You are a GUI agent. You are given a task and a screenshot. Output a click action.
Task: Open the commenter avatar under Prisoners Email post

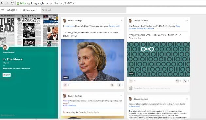[131, 88]
